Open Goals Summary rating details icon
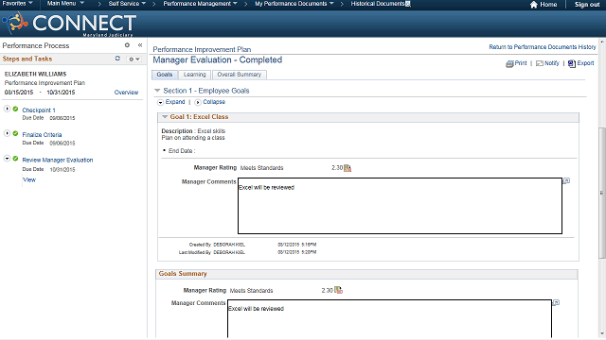This screenshot has width=606, height=340. (339, 290)
